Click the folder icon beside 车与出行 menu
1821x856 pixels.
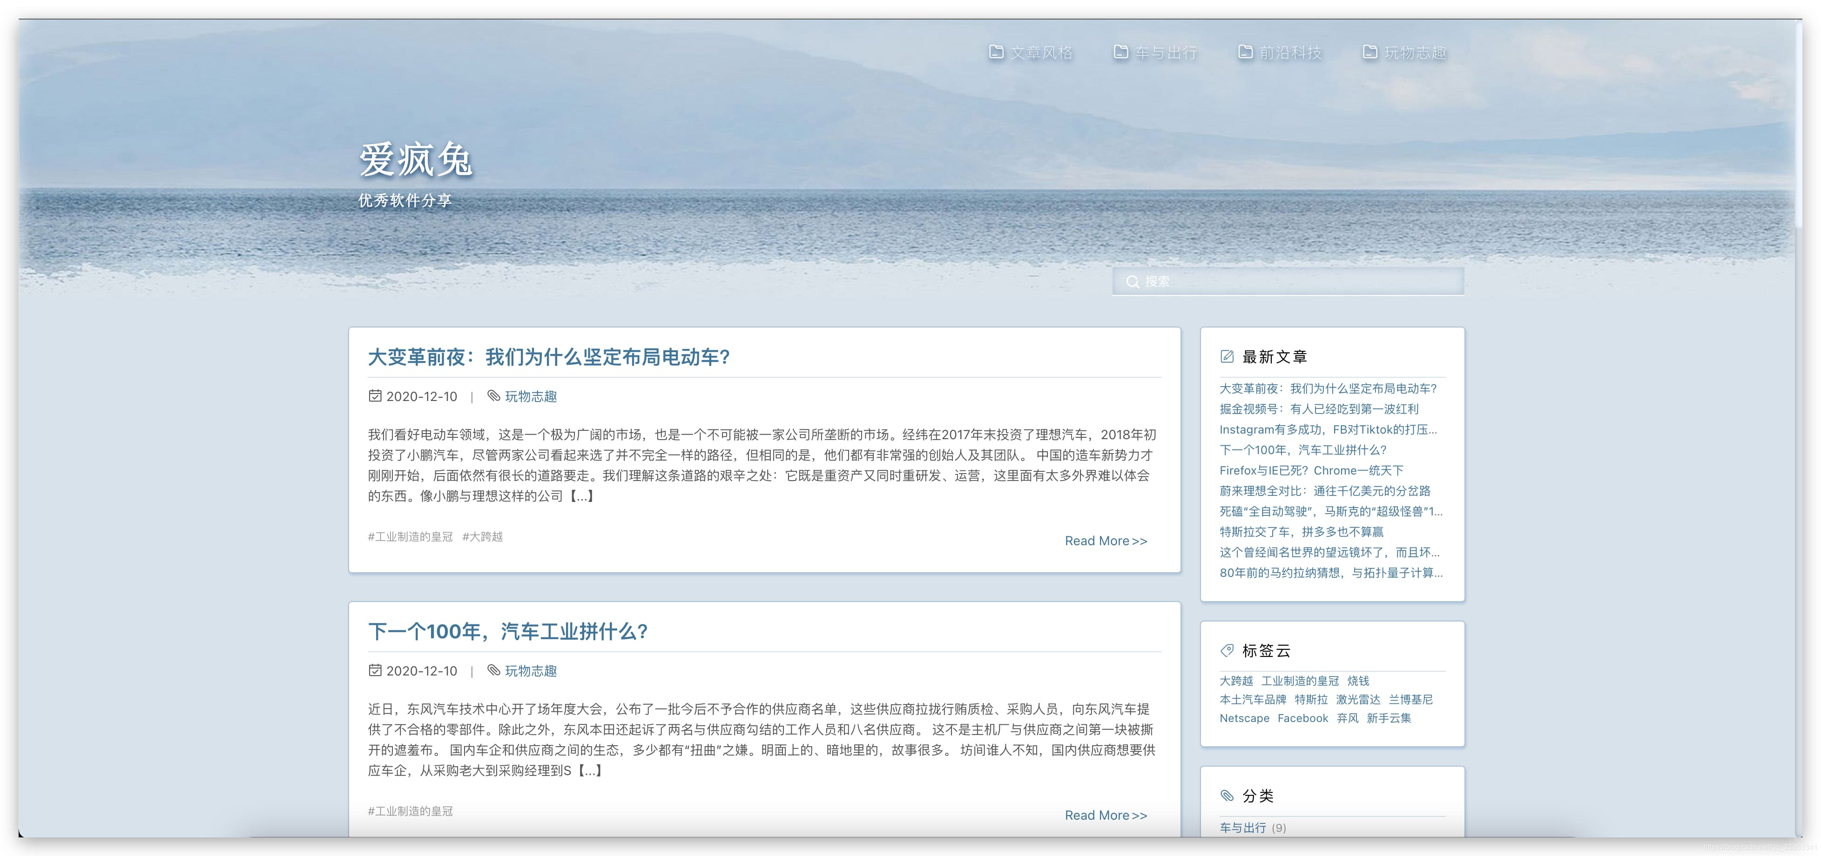1120,52
